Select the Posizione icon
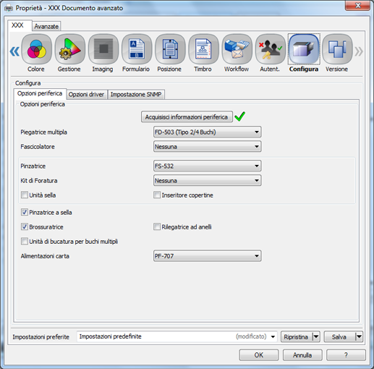374x369 pixels. click(x=170, y=49)
